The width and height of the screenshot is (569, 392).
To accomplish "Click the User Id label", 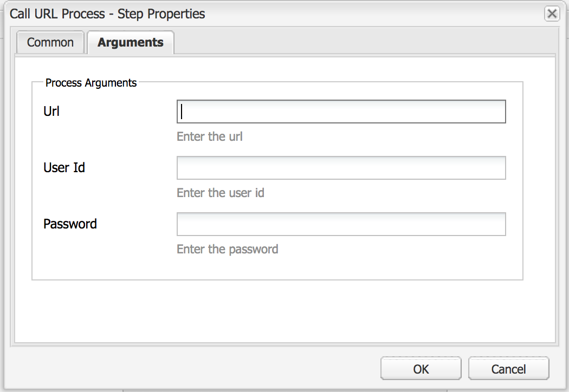I will tap(64, 167).
